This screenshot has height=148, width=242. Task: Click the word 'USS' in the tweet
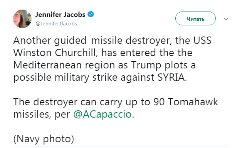[202, 40]
